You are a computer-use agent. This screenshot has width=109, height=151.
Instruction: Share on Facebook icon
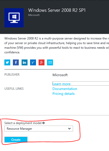16,62
